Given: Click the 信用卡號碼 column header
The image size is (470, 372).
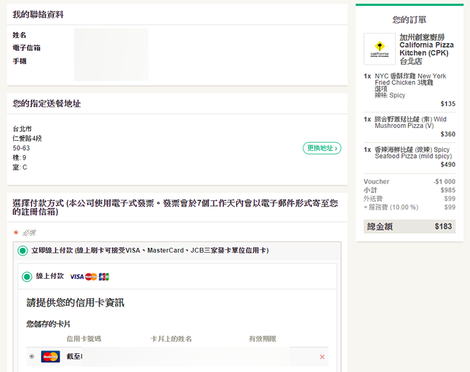Looking at the screenshot, I should 84,338.
